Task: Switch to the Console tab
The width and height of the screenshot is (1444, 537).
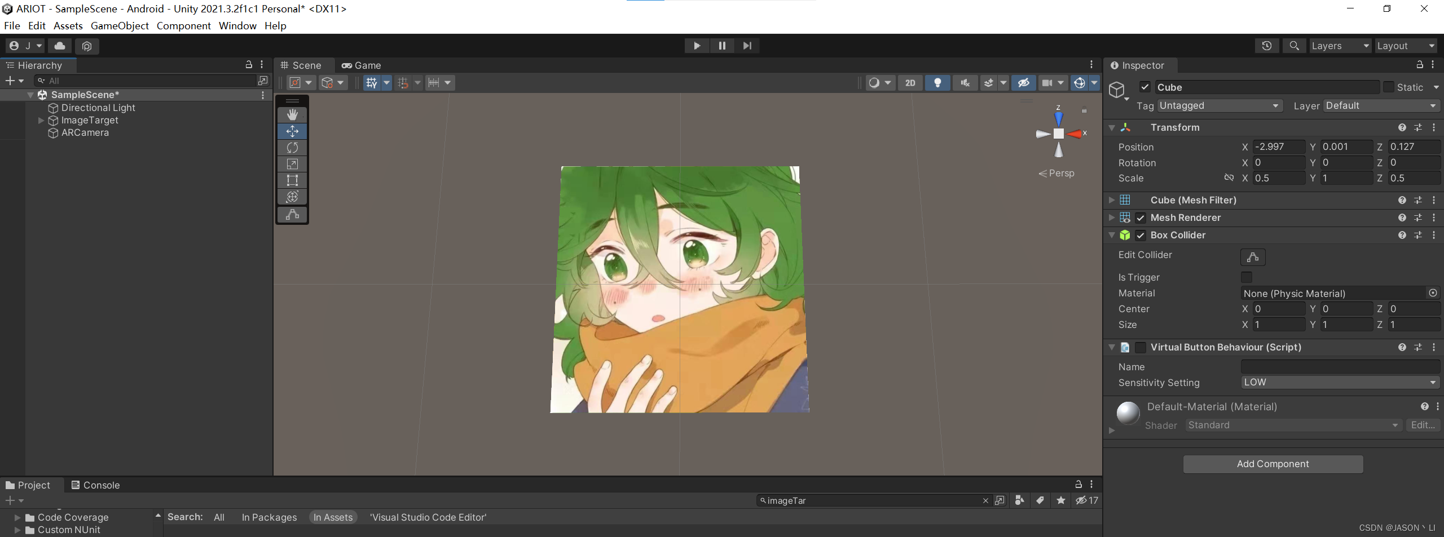Action: 95,485
